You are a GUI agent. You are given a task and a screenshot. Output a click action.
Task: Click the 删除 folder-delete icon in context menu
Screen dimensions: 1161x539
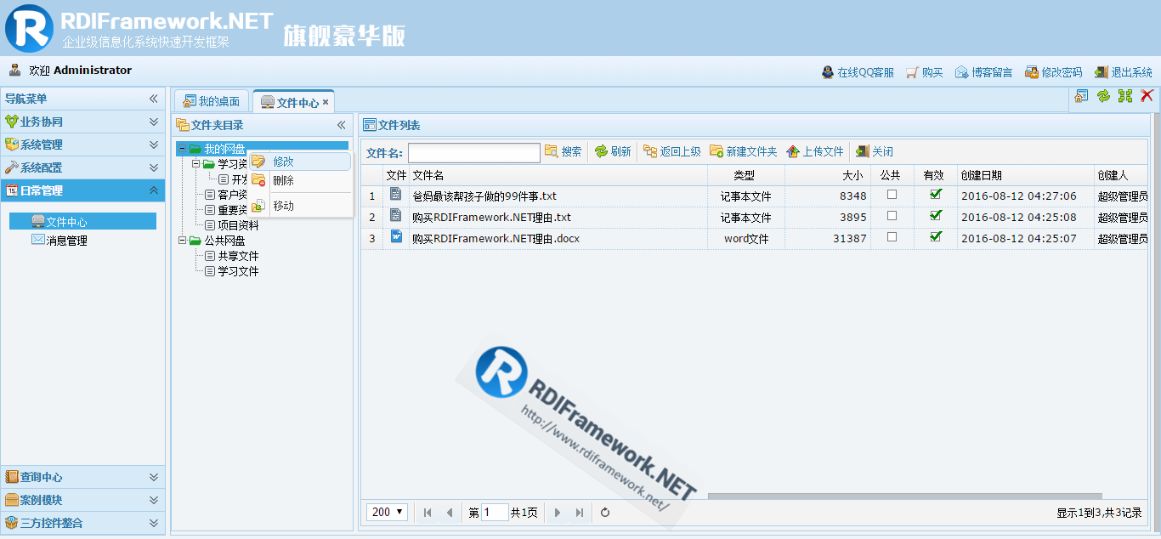258,180
